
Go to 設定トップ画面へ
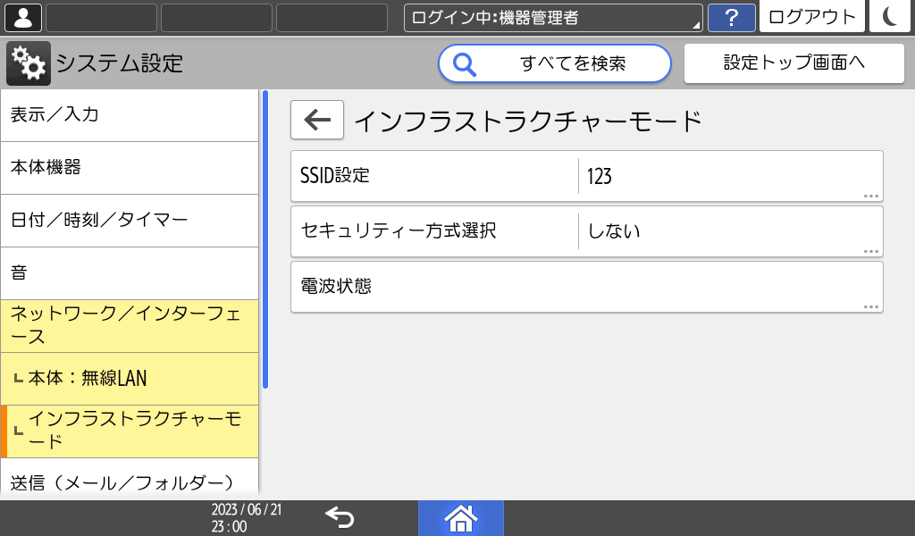point(793,63)
